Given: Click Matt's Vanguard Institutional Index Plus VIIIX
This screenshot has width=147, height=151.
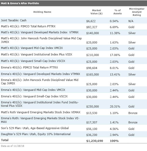Looking at the screenshot, I should [73, 54].
